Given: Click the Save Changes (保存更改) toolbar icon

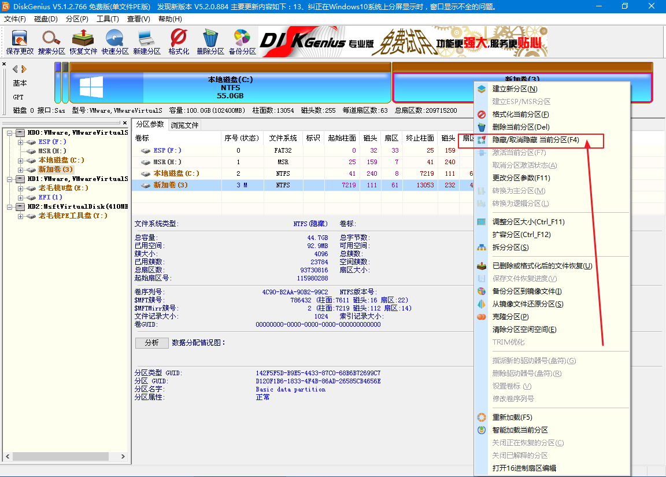Looking at the screenshot, I should click(20, 42).
